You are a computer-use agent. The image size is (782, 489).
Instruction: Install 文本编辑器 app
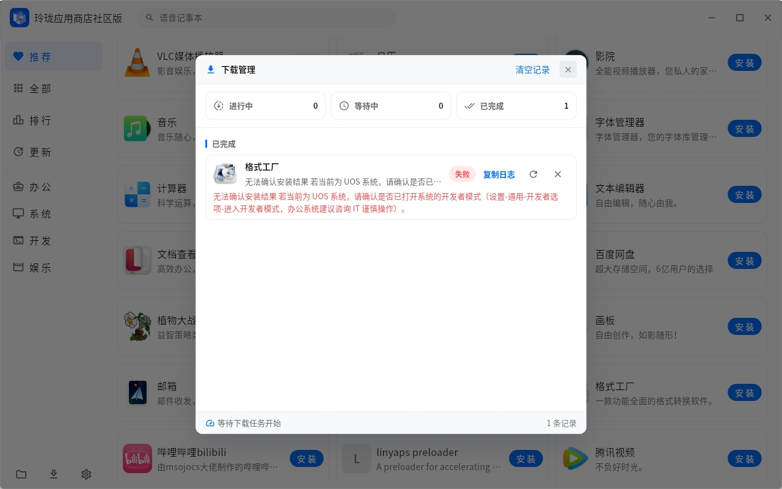[745, 195]
